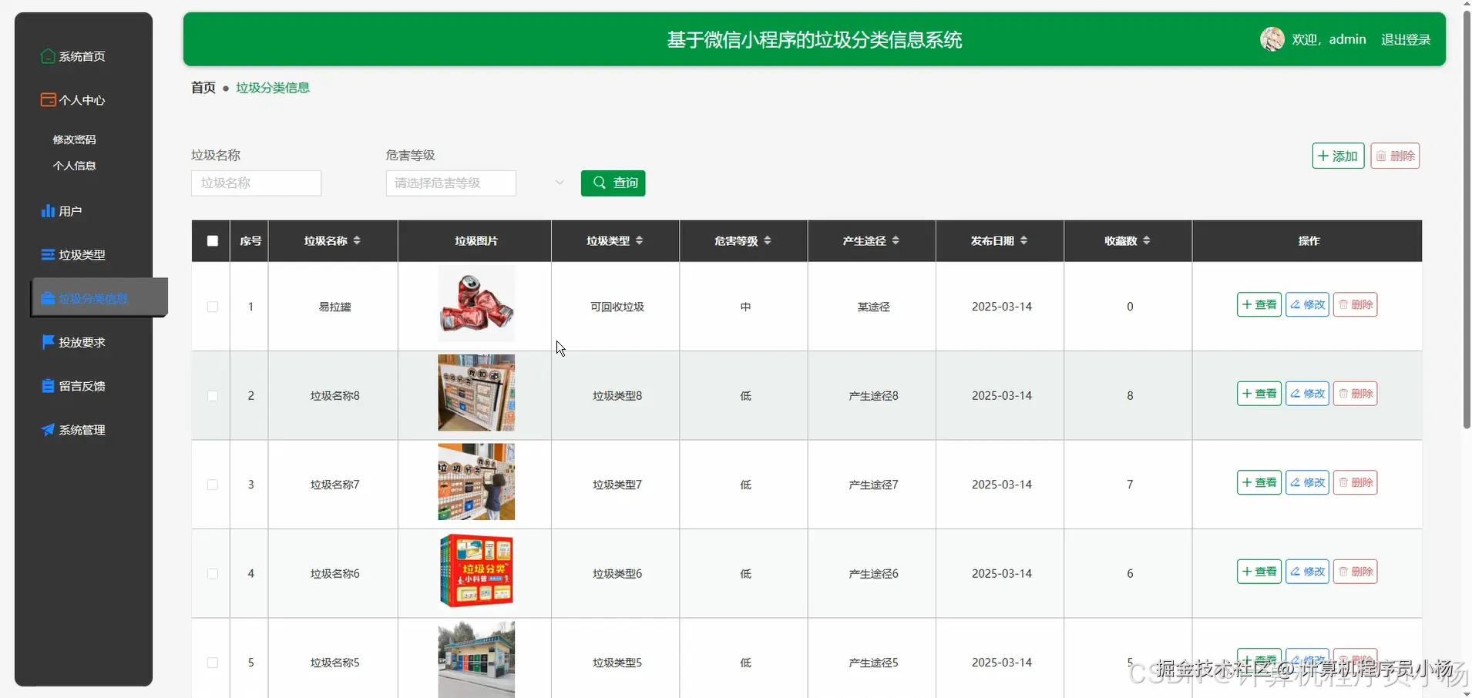
Task: Toggle the select-all checkbox in table header
Action: (211, 241)
